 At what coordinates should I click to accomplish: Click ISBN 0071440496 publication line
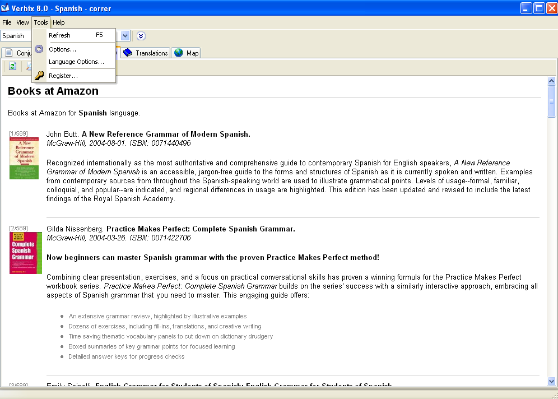coord(119,143)
